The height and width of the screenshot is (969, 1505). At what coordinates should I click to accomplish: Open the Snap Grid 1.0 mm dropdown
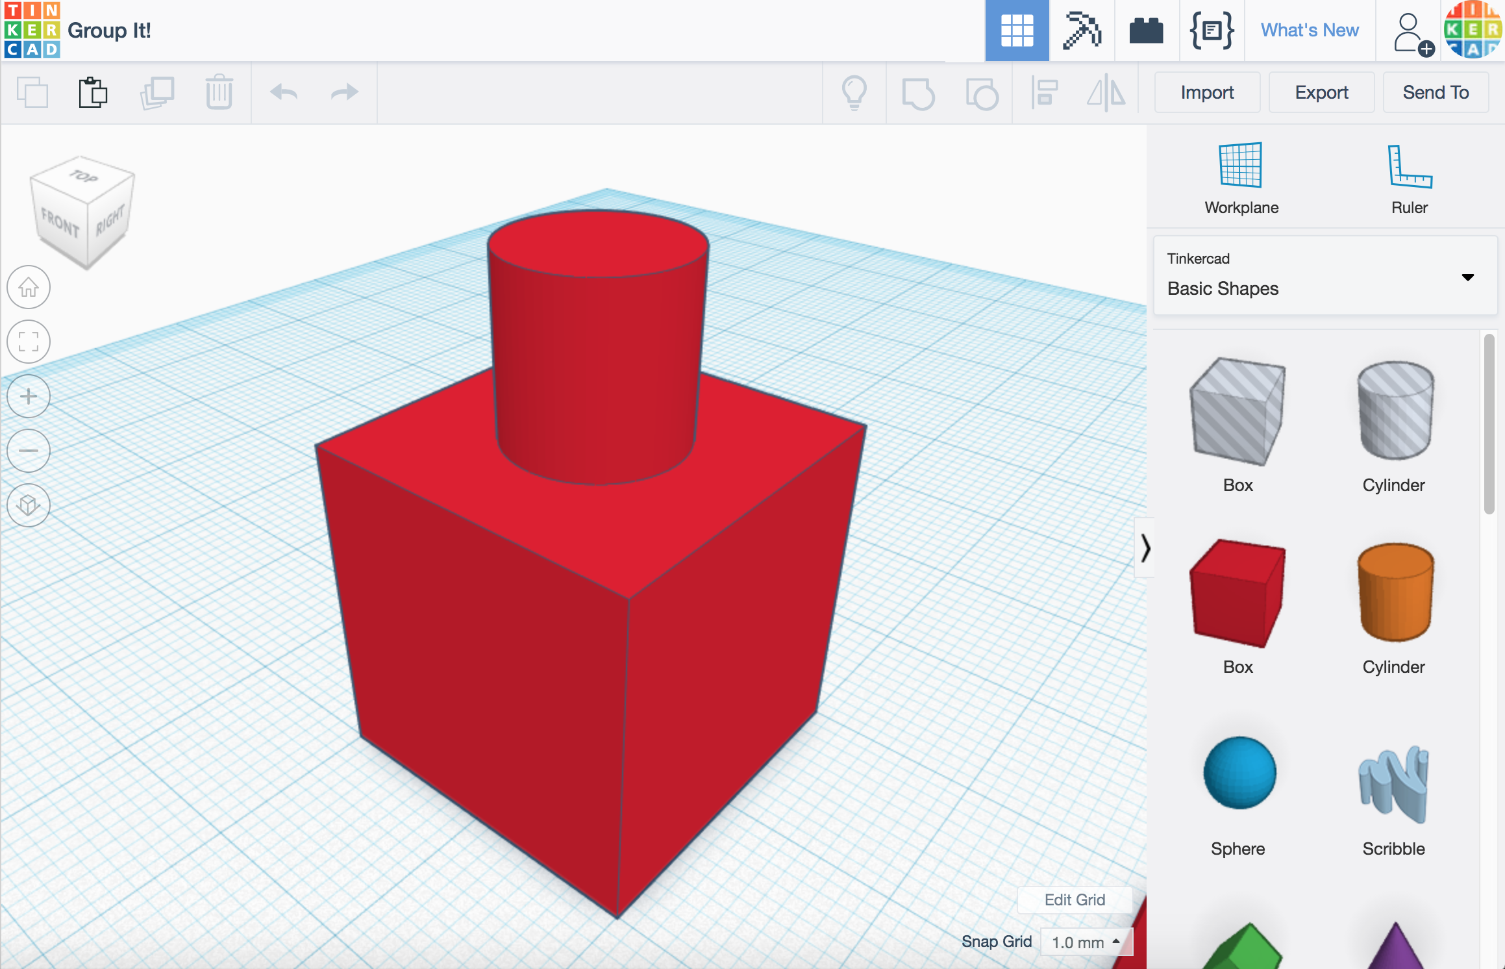[x=1086, y=942]
